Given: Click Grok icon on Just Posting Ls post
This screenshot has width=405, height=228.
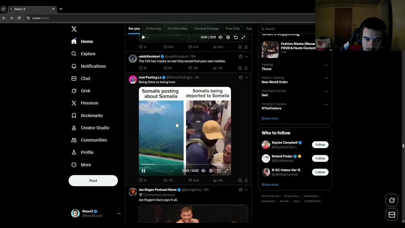Looking at the screenshot, I should click(240, 77).
